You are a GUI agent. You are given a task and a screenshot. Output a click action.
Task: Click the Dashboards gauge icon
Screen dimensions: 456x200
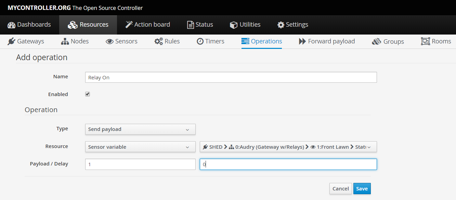pyautogui.click(x=11, y=25)
